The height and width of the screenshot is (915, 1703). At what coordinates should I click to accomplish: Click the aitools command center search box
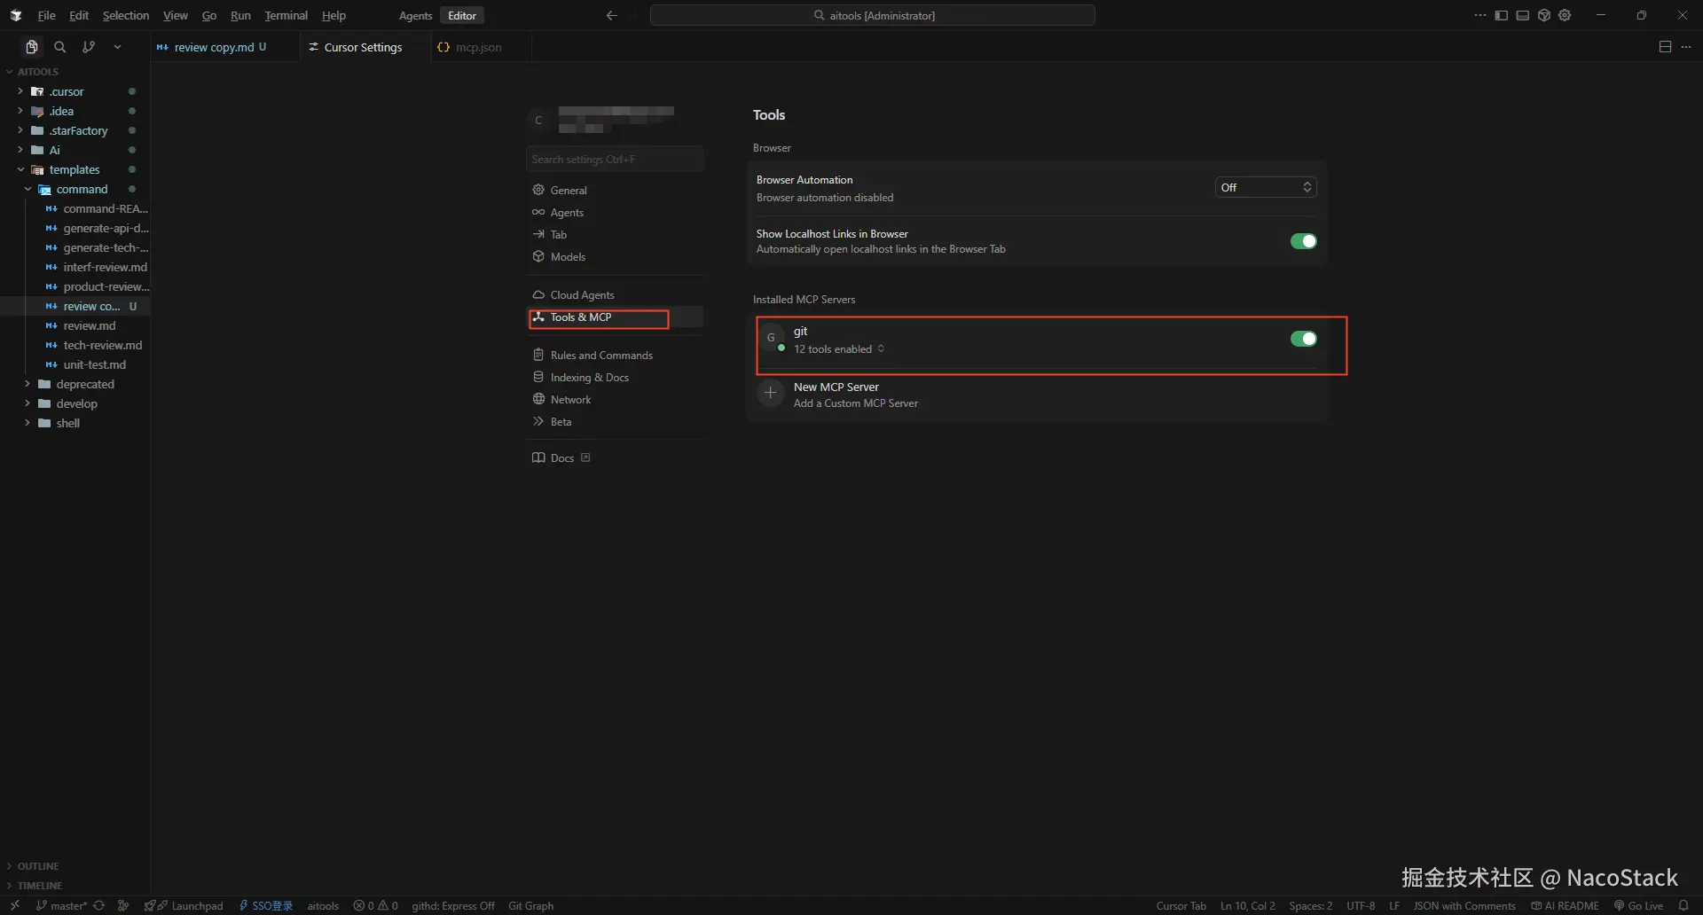click(x=873, y=15)
